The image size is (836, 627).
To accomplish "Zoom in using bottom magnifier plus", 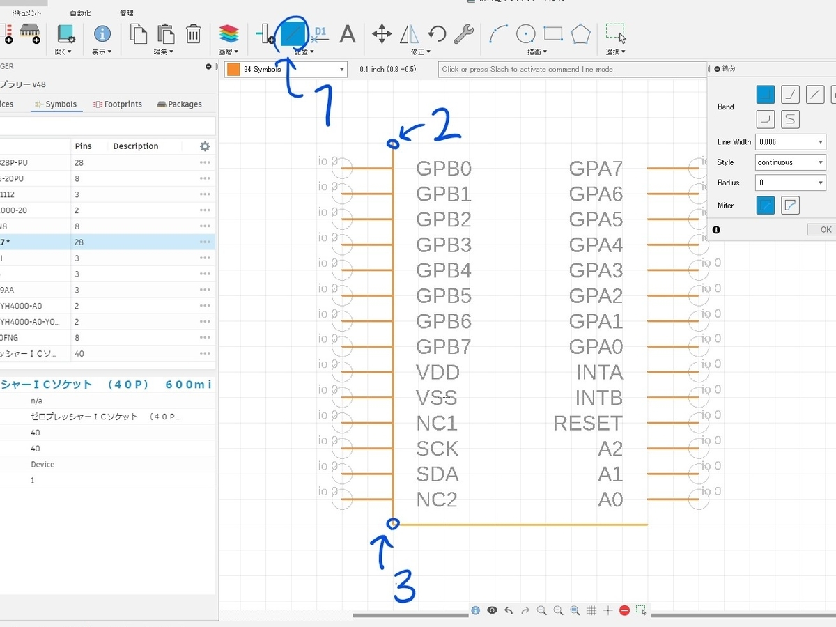I will point(541,610).
